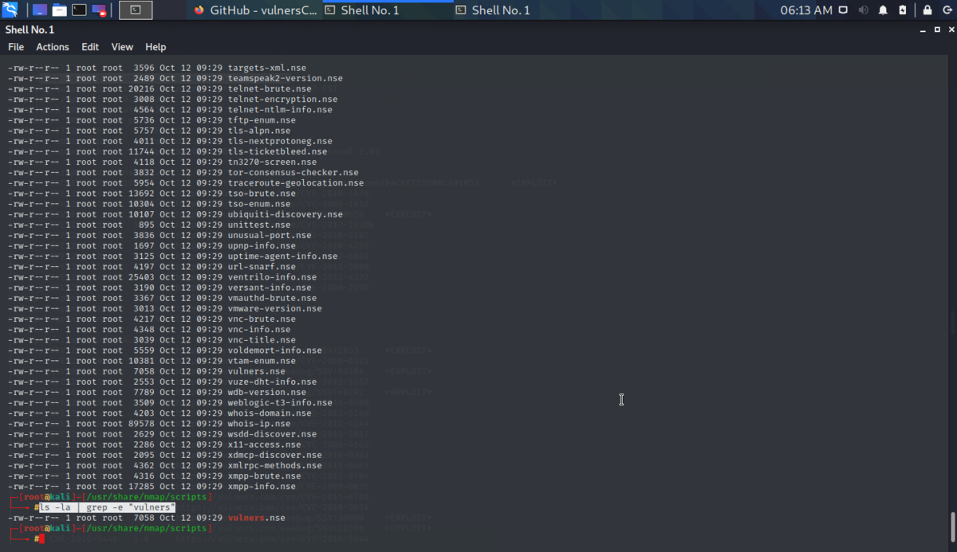
Task: Click teamspeak2-version.nse file name
Action: [285, 78]
